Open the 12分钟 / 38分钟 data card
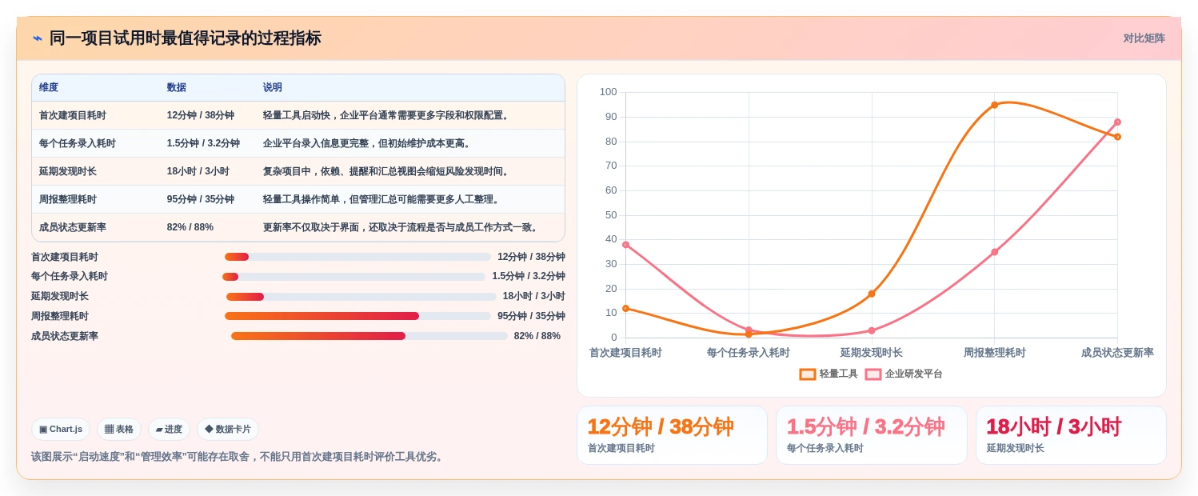 [672, 435]
